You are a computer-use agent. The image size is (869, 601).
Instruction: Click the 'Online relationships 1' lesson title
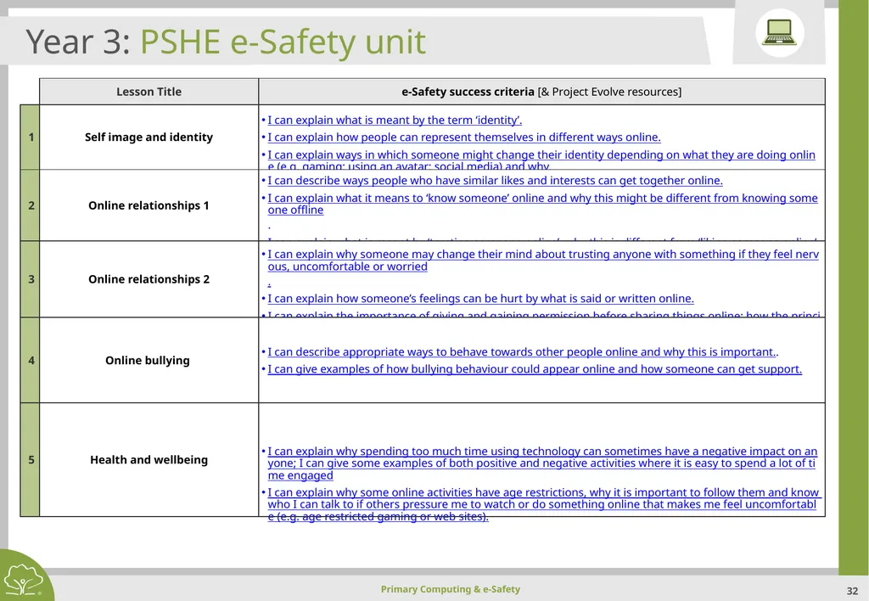[149, 205]
